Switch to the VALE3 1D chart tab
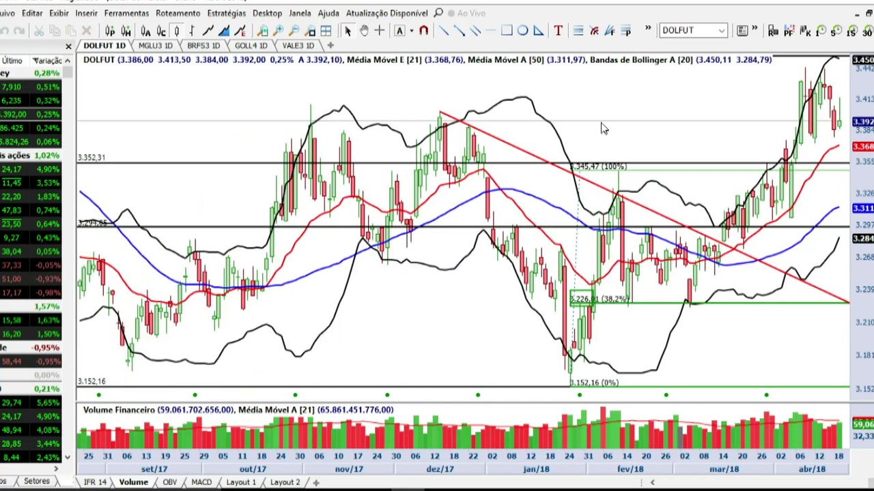 (x=298, y=46)
